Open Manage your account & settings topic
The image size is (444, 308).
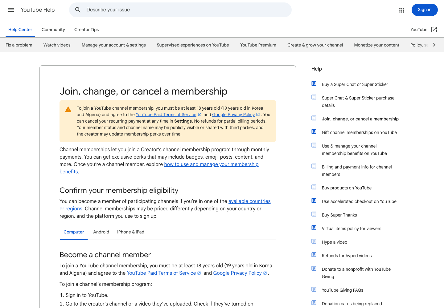[x=114, y=45]
